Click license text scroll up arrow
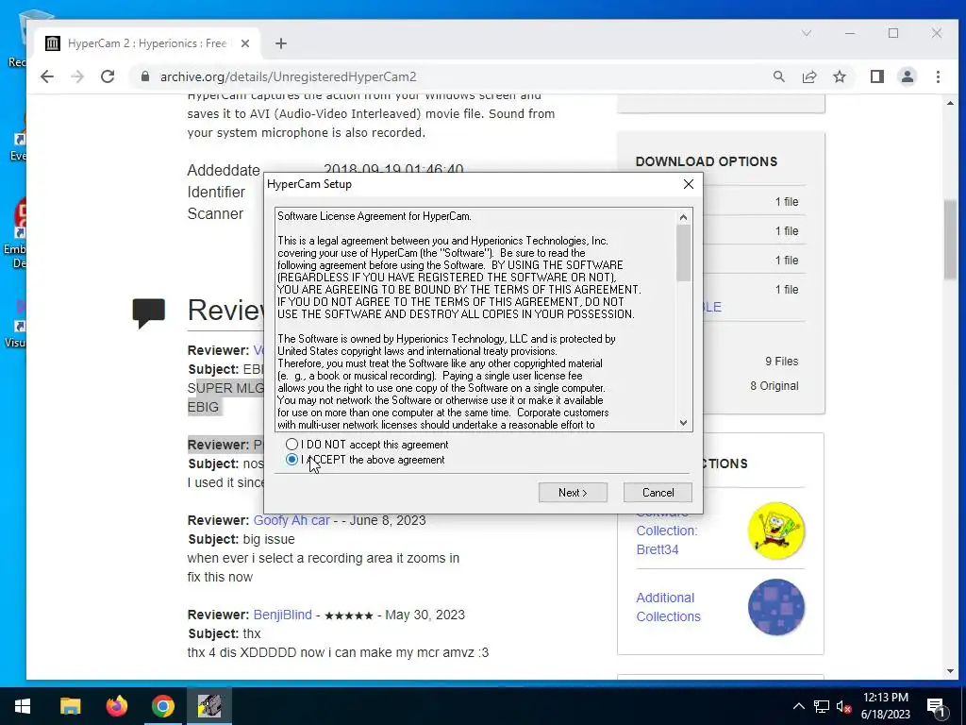The height and width of the screenshot is (725, 966). pyautogui.click(x=683, y=217)
